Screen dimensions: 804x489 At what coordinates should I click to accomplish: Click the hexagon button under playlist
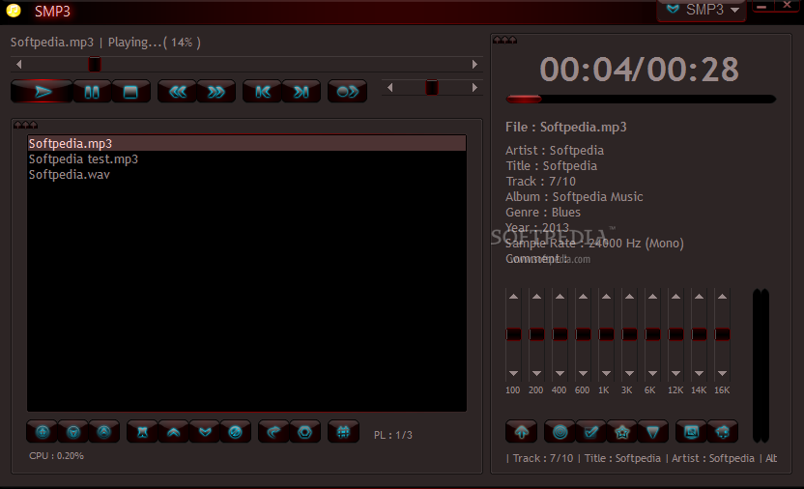pyautogui.click(x=305, y=432)
